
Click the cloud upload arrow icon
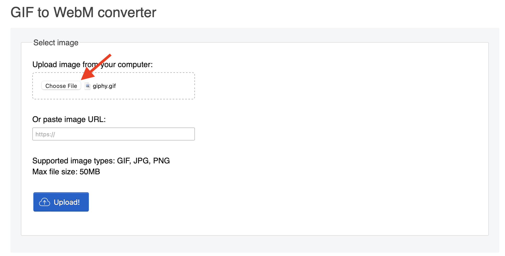pos(45,202)
